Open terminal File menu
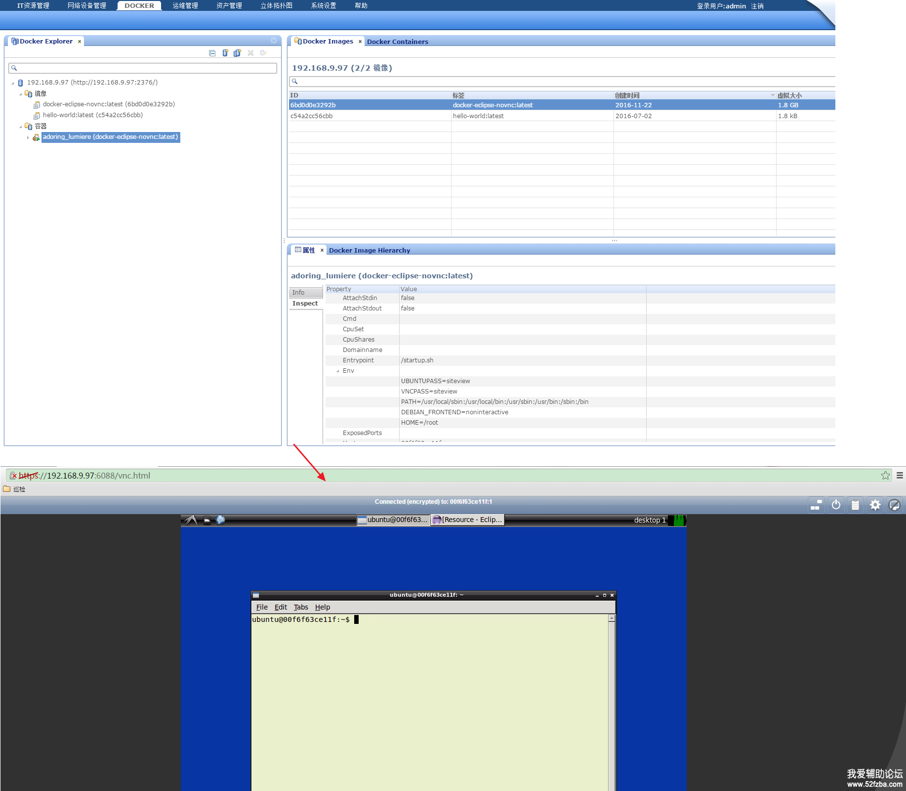 (262, 607)
